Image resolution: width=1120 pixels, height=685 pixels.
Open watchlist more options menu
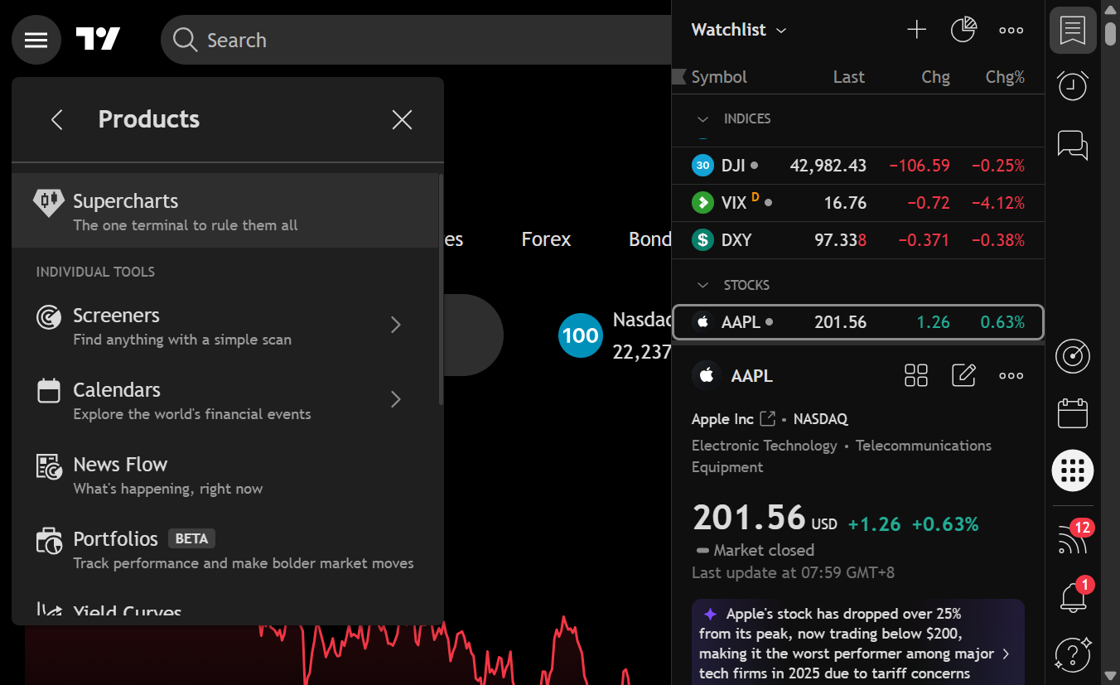[1011, 30]
